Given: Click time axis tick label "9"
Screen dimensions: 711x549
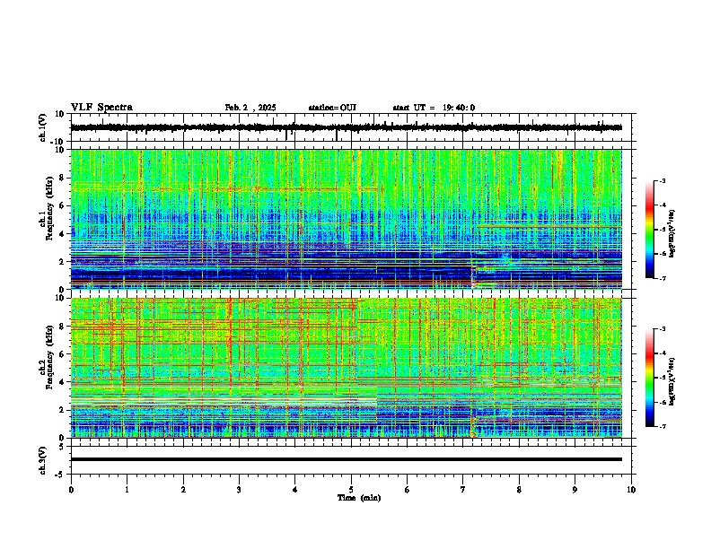Looking at the screenshot, I should 575,490.
